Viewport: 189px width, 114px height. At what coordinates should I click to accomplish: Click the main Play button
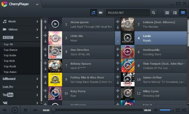15,110
